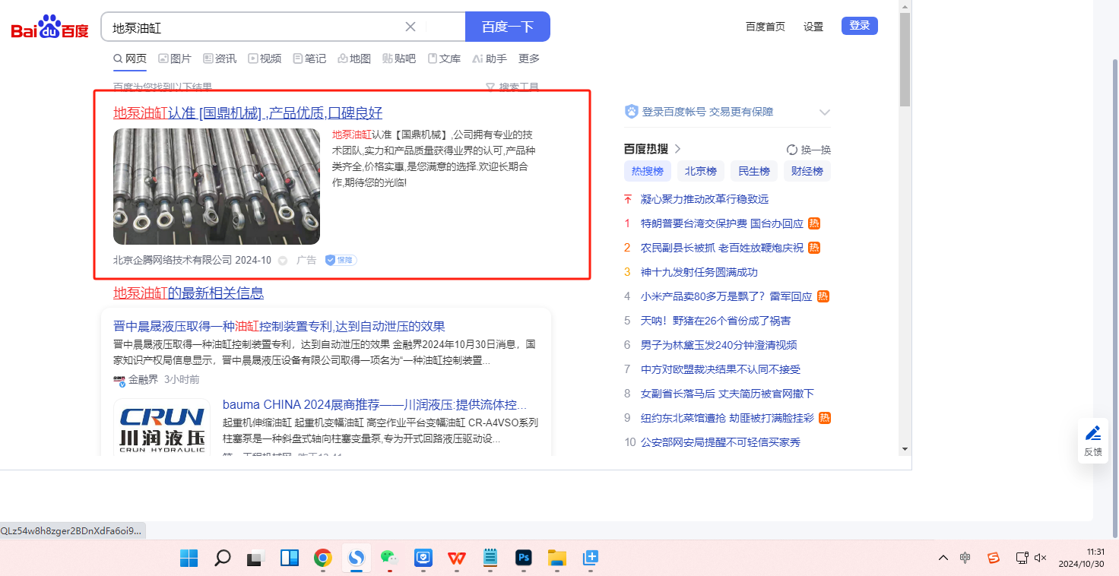Select the 财经榜 tab
1119x576 pixels.
point(807,171)
